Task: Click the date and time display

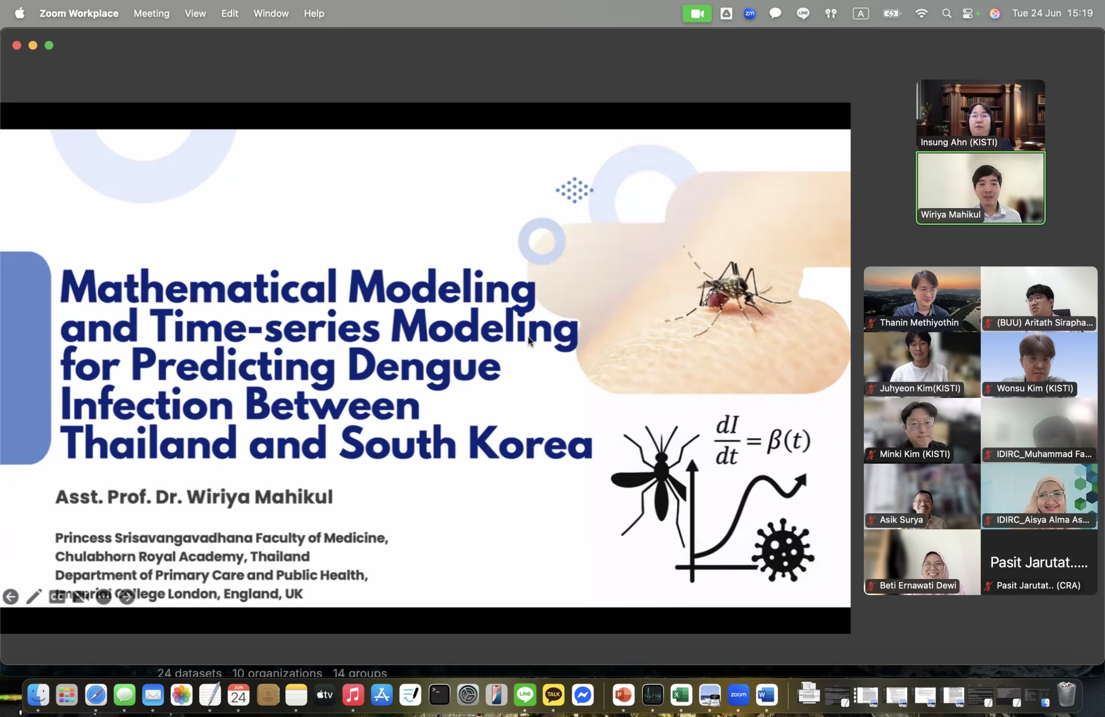Action: (x=1052, y=13)
